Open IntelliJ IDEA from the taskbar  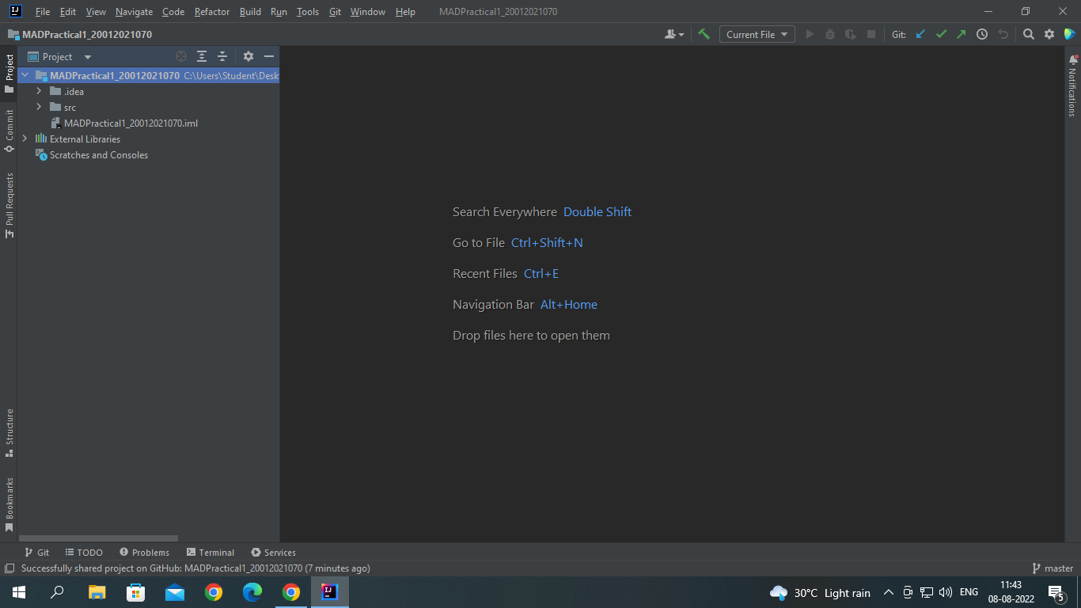(x=329, y=591)
